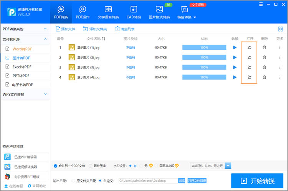Image resolution: width=288 pixels, height=191 pixels.
Task: Open 迅捷视频转换器 product recommendation
Action: [x=25, y=167]
